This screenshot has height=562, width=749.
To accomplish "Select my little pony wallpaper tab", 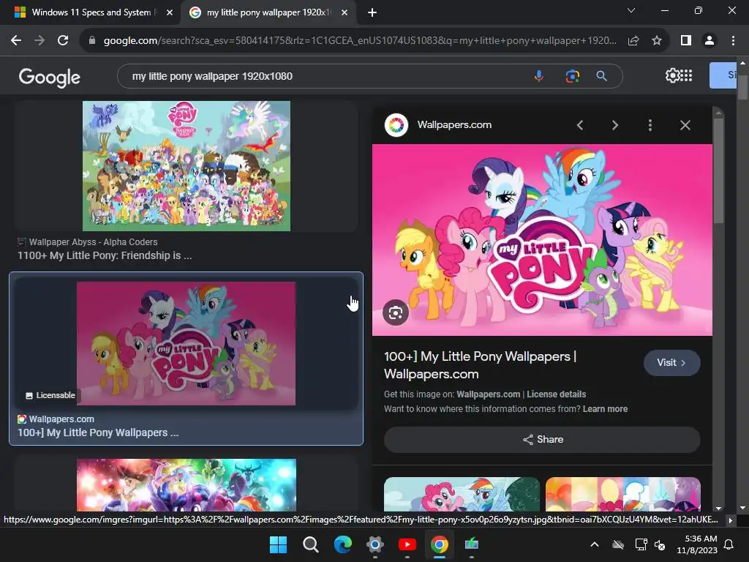I will (268, 12).
